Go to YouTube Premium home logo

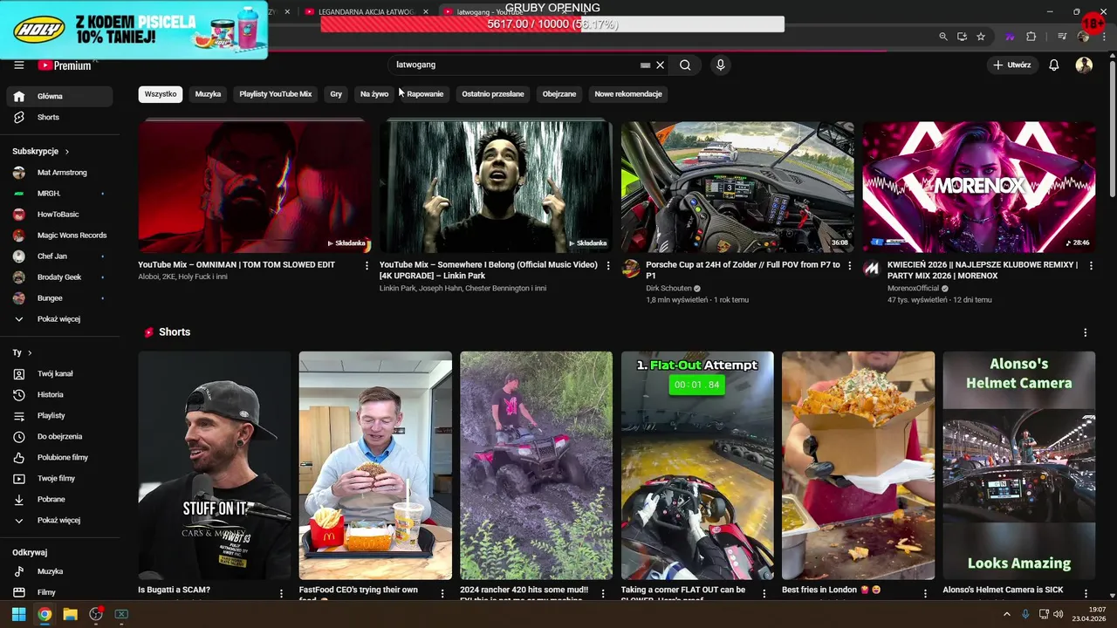coord(65,65)
